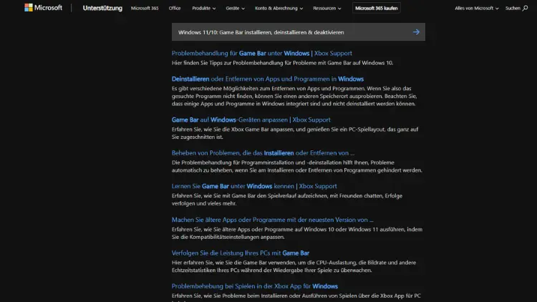This screenshot has height=302, width=537.
Task: Go to Microsoft 365 in navigation
Action: point(145,8)
